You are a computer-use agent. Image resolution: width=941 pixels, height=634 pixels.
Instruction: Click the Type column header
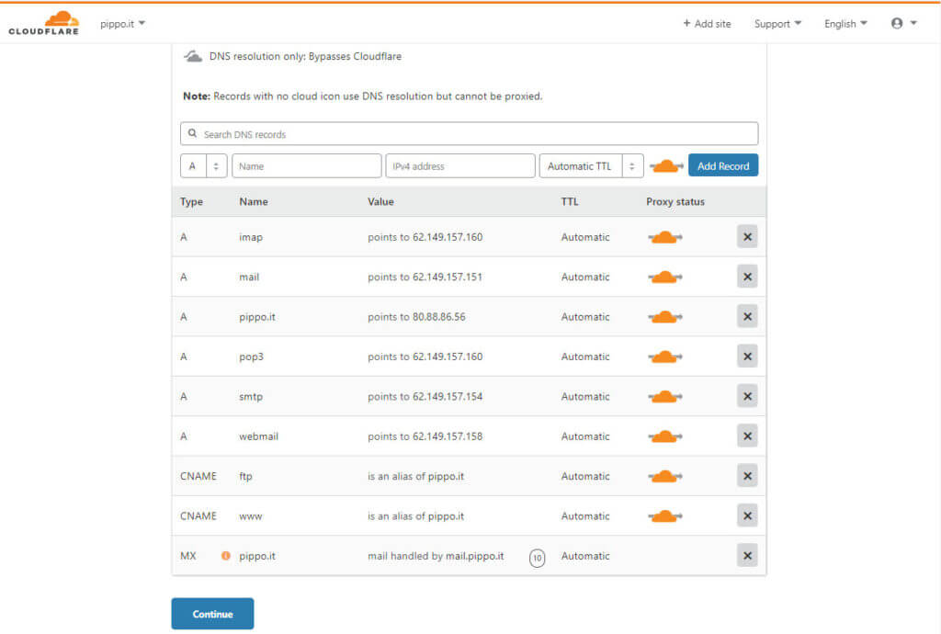(x=191, y=202)
